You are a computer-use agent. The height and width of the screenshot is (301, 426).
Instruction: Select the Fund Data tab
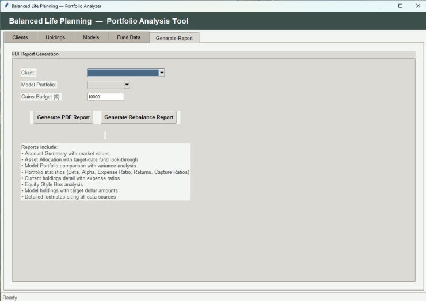129,37
